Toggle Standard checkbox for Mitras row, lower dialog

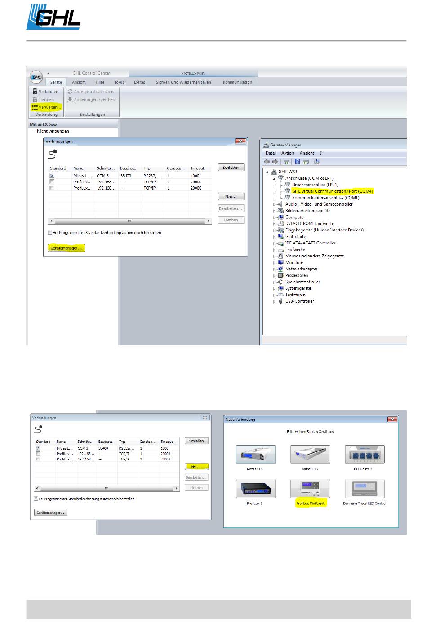click(38, 448)
